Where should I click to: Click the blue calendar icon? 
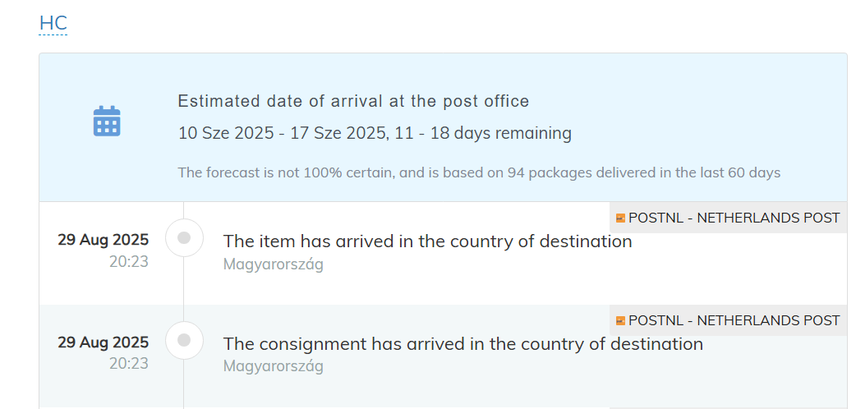[x=107, y=121]
